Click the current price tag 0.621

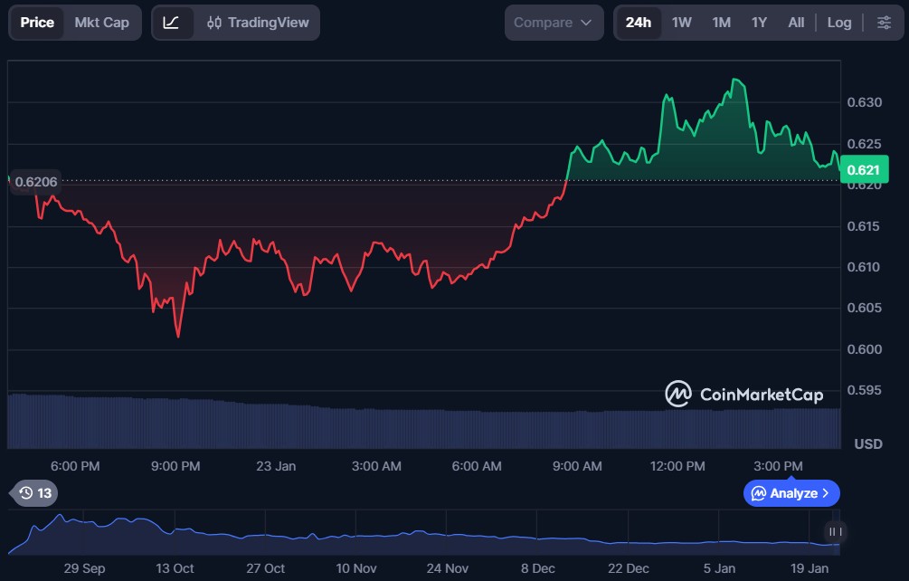pyautogui.click(x=865, y=169)
